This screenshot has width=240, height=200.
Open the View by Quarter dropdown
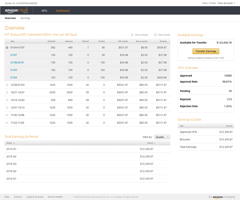point(162,137)
